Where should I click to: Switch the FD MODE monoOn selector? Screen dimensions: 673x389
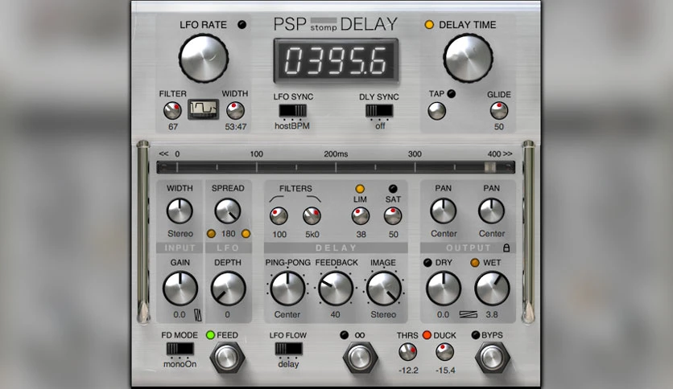coord(180,349)
